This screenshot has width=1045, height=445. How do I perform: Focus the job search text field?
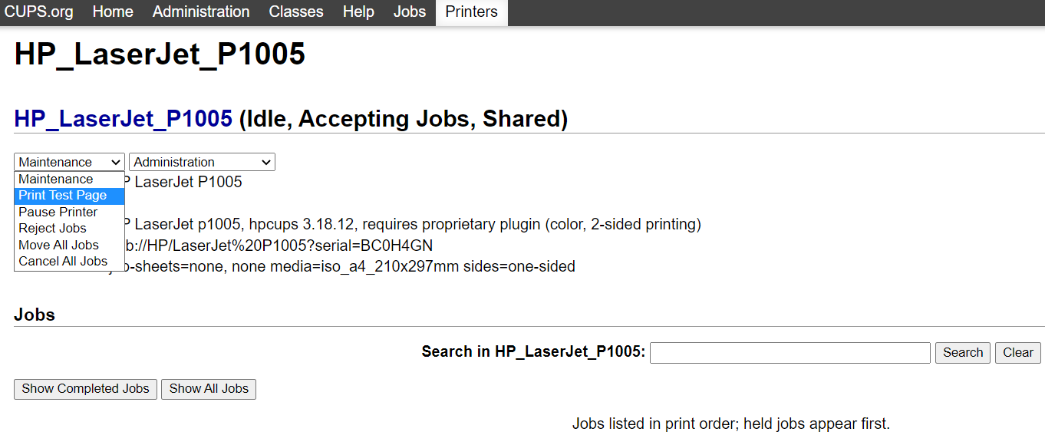(x=790, y=353)
